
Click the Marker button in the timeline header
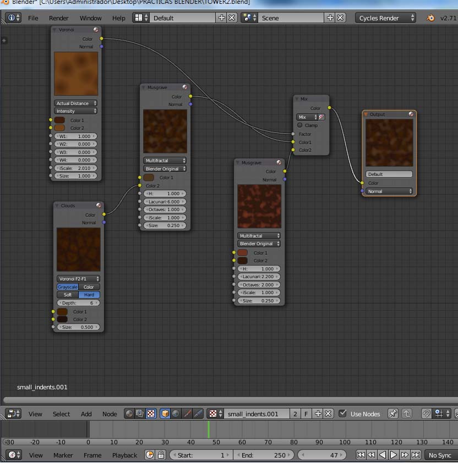pyautogui.click(x=63, y=455)
